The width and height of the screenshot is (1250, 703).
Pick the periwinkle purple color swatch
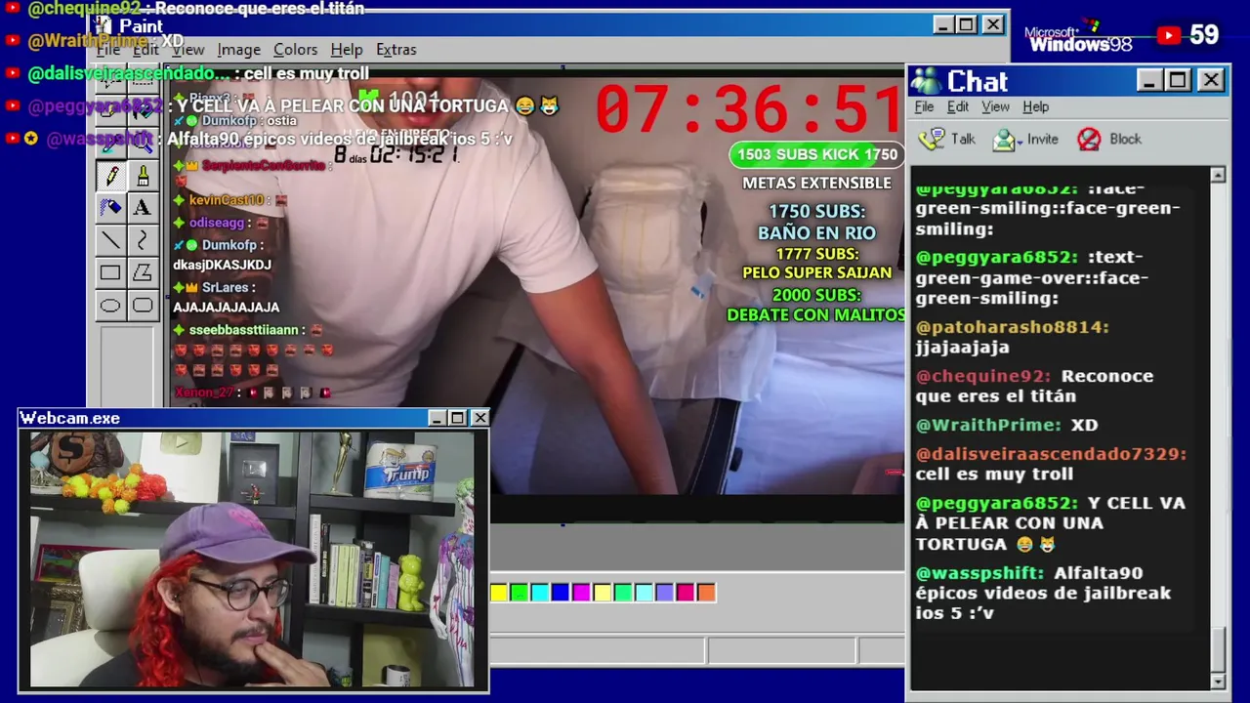click(x=665, y=593)
